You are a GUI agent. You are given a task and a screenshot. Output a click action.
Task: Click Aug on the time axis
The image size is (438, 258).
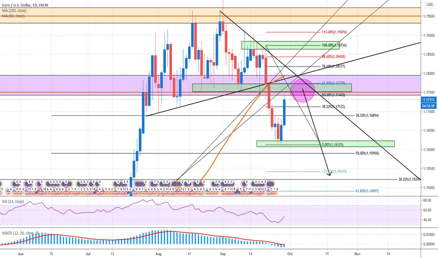(x=158, y=254)
